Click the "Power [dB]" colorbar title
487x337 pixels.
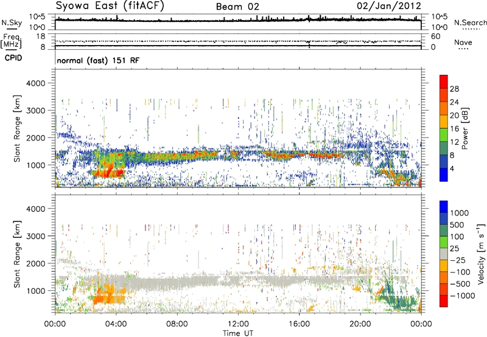[x=464, y=128]
